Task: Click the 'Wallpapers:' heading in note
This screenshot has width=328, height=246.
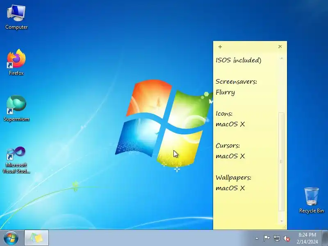Action: 233,178
